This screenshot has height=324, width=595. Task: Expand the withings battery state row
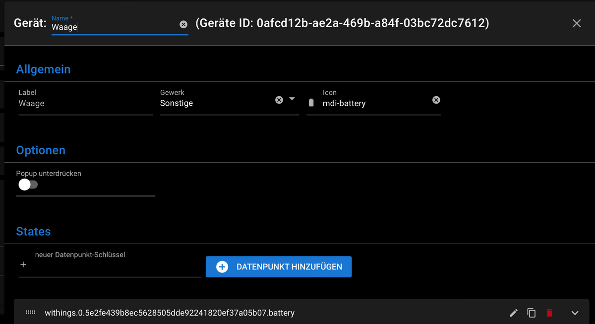pos(575,313)
